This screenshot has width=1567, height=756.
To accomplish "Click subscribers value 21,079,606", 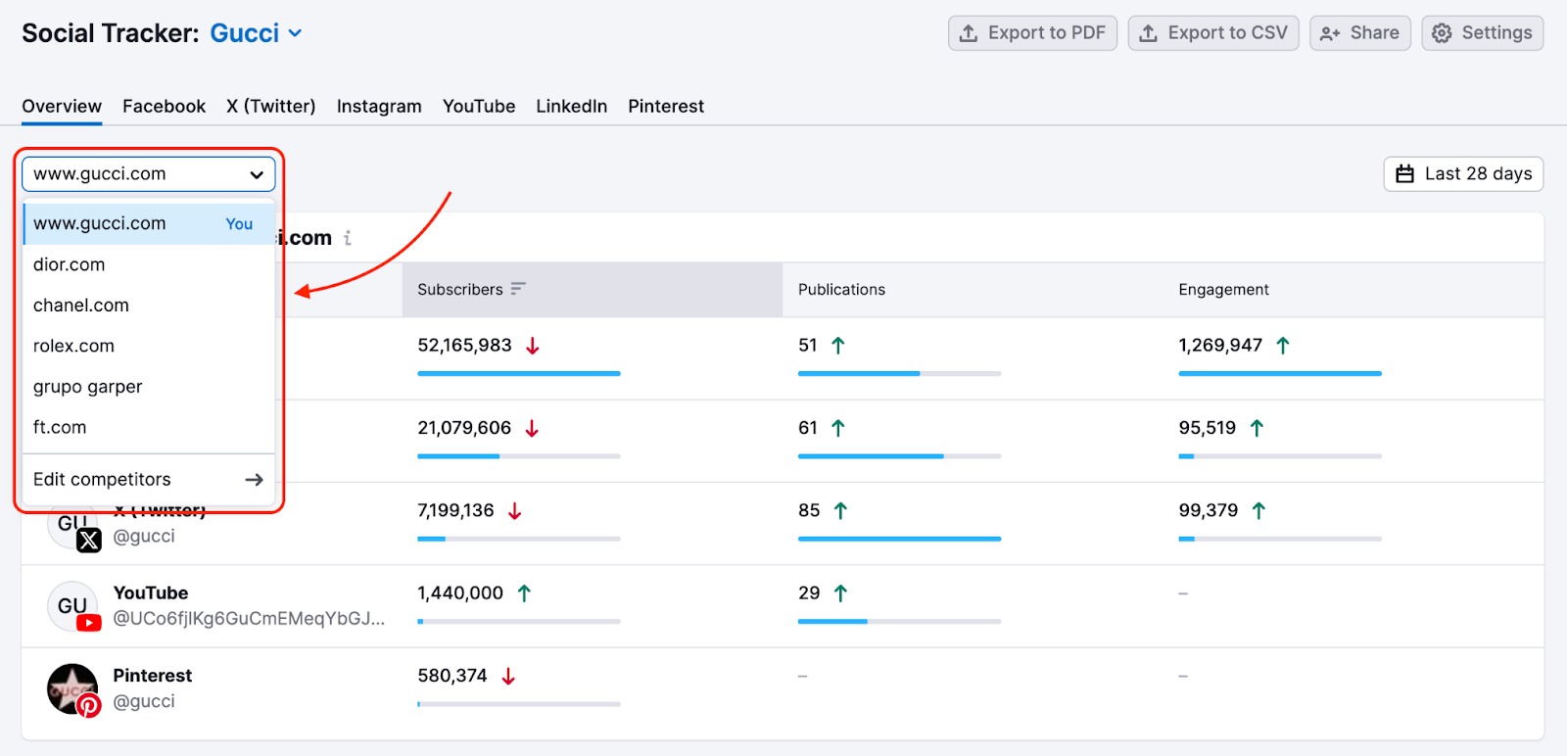I will click(x=464, y=428).
